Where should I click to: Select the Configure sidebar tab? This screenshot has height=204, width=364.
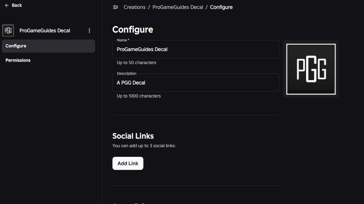(48, 46)
